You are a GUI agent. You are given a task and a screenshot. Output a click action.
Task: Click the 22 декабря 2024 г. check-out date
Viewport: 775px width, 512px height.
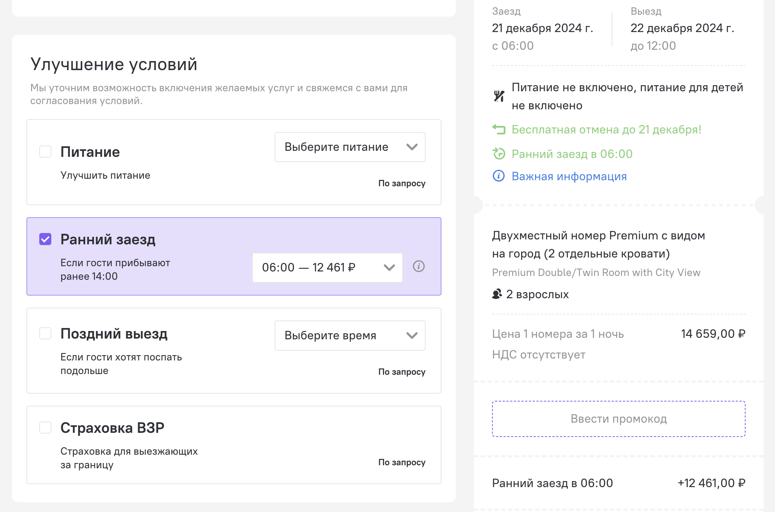[683, 28]
